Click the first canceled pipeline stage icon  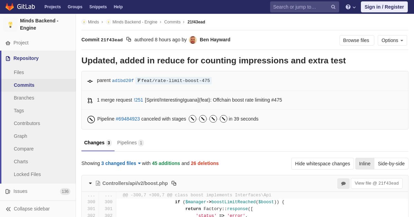tap(193, 119)
